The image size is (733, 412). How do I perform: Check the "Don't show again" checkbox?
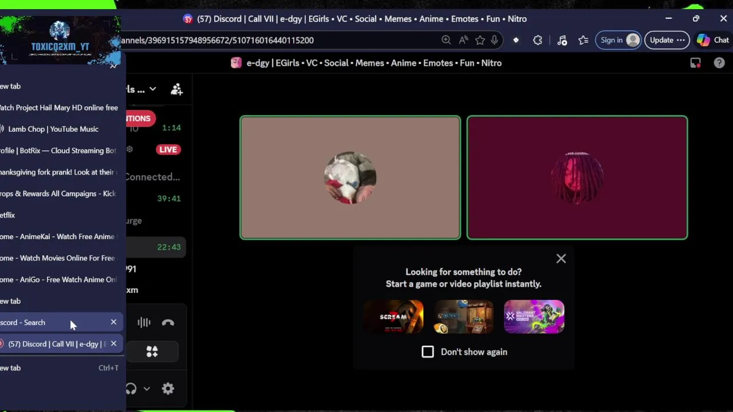pos(428,352)
